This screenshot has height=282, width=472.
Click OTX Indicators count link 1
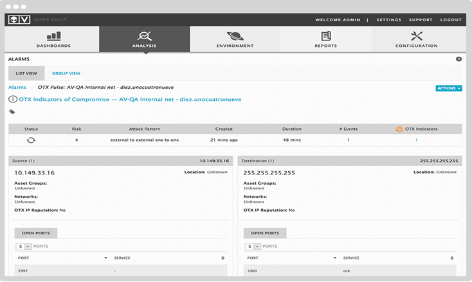click(x=416, y=140)
